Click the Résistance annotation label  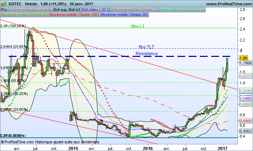(147, 54)
